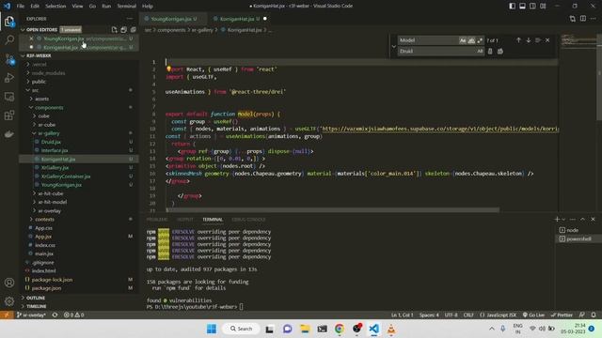Screen dimensions: 602x338
Task: Toggle Preserve Case in replace field
Action: [x=480, y=52]
